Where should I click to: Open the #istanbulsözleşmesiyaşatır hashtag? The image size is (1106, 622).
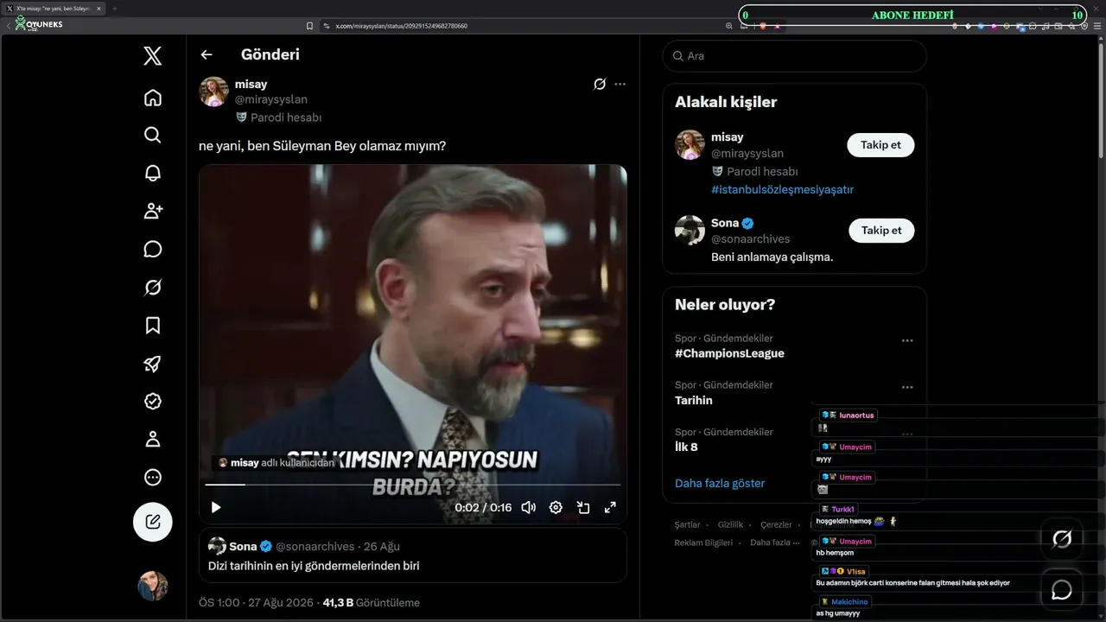782,189
